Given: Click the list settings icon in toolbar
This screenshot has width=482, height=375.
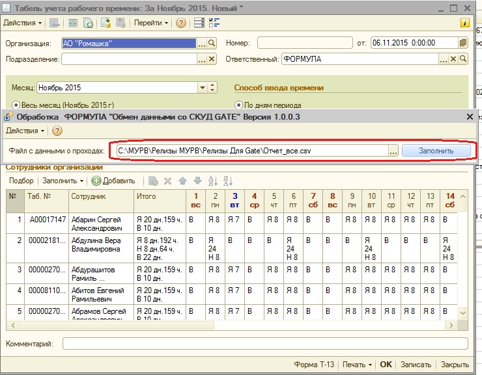Looking at the screenshot, I should [199, 23].
